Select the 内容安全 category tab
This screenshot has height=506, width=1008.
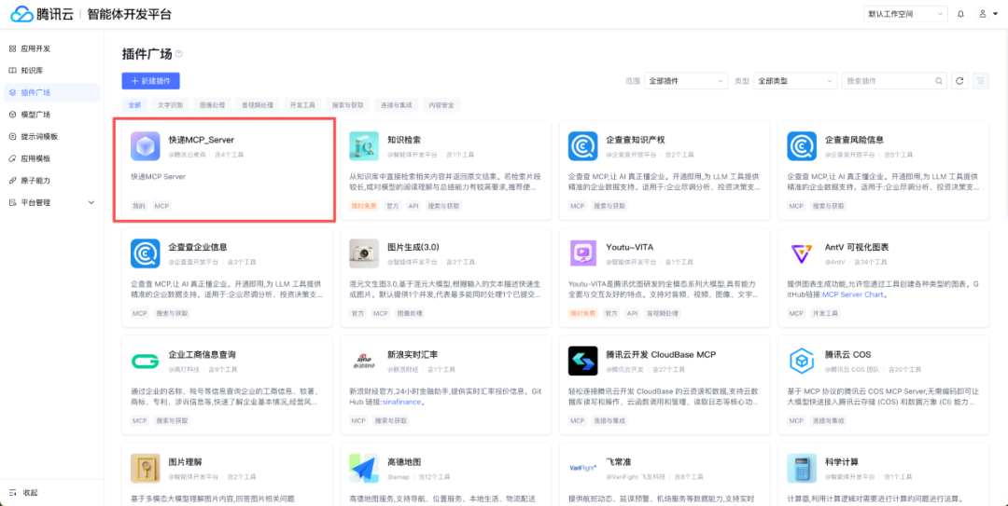(x=441, y=104)
